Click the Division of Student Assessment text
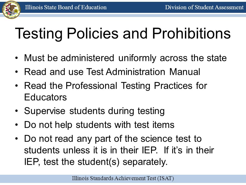Image resolution: width=246 pixels, height=185 pixels. (x=204, y=7)
